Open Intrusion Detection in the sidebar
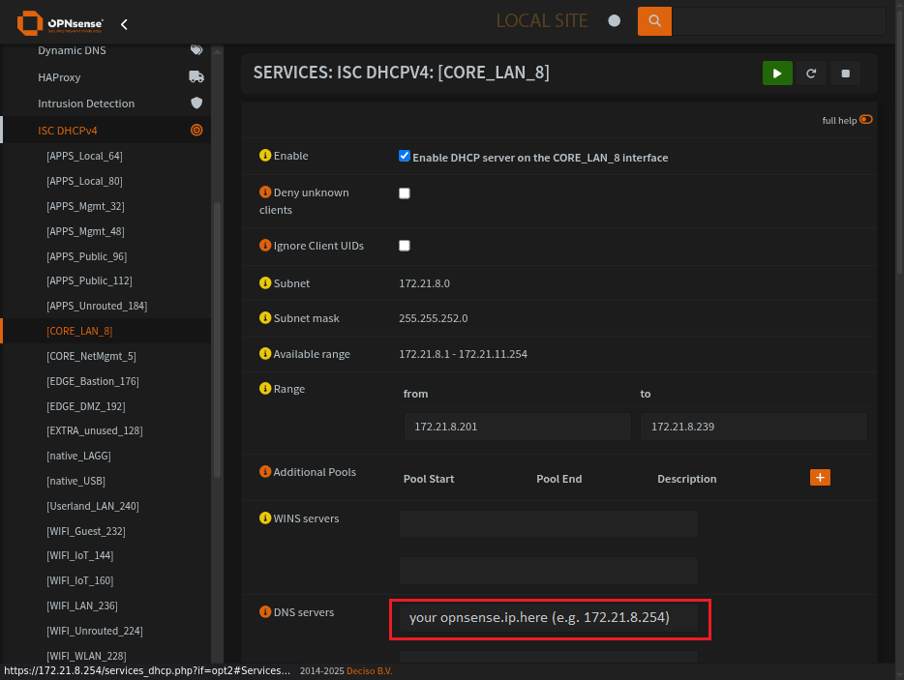The height and width of the screenshot is (680, 904). point(86,103)
